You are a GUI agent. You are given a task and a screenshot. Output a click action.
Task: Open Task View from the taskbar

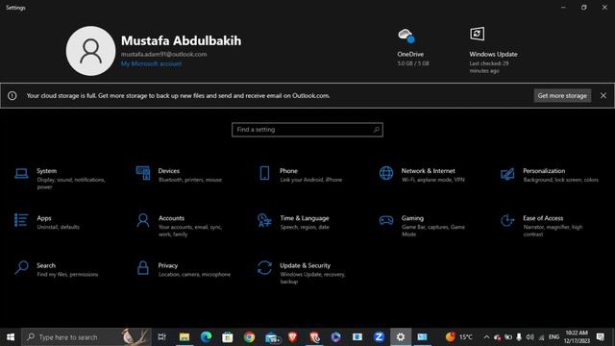coord(162,337)
